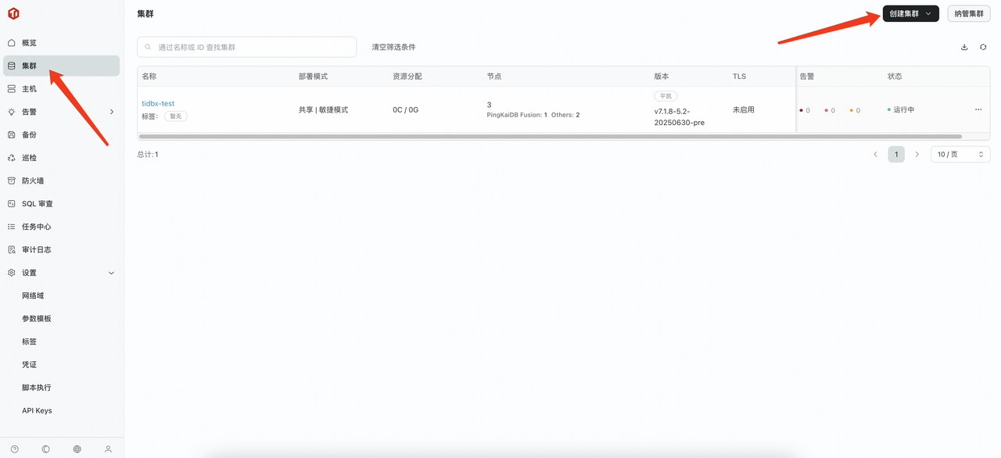
Task: Click the download export icon above the table
Action: point(964,47)
